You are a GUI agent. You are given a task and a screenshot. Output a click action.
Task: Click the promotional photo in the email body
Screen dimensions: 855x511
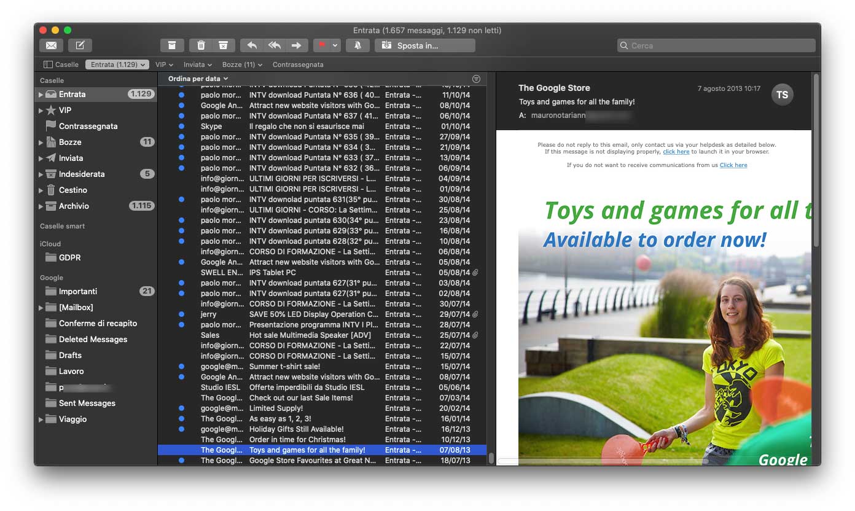665,347
